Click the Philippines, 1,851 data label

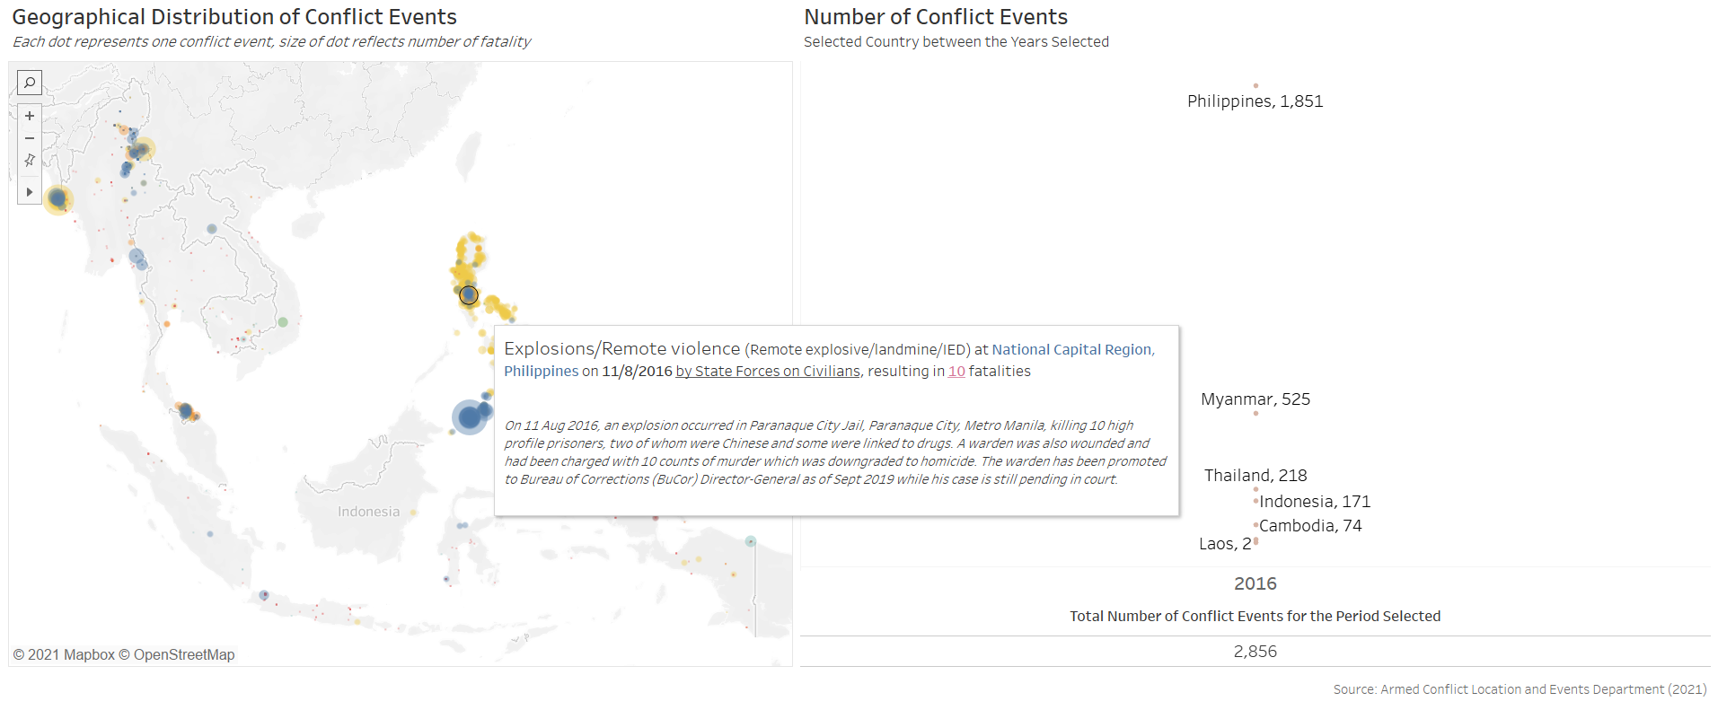click(1255, 101)
